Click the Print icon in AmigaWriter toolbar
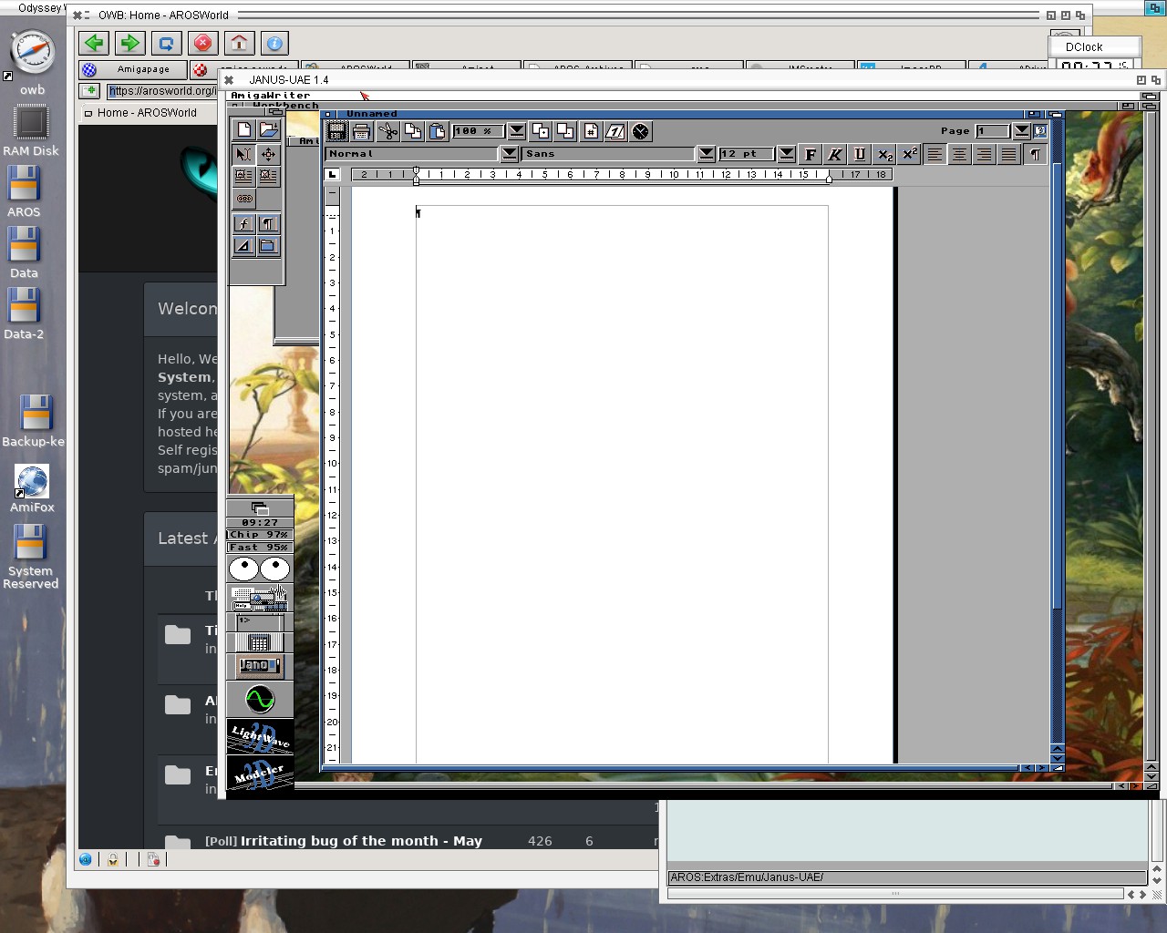 (361, 131)
